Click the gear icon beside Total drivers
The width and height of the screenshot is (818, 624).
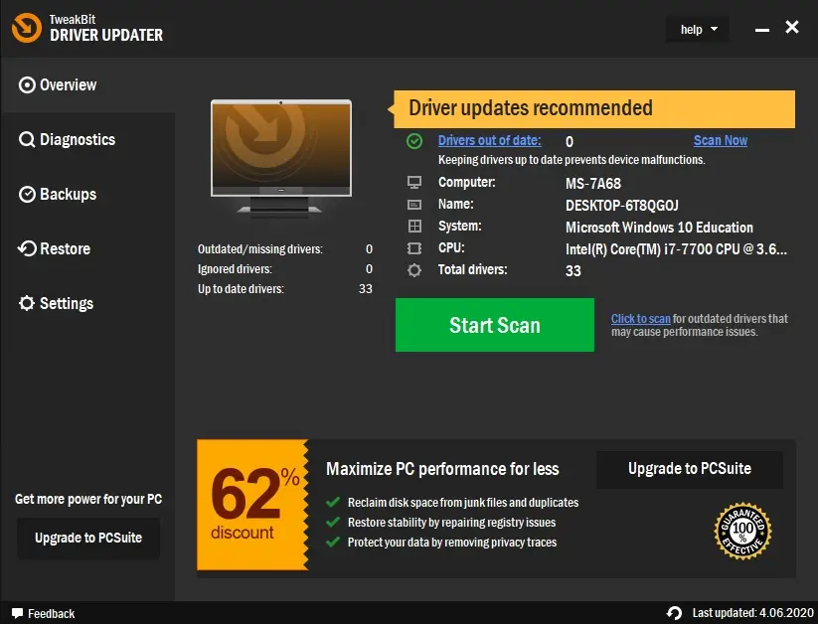414,270
